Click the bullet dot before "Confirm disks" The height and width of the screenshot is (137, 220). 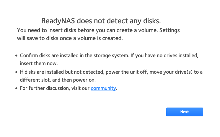click(16, 56)
